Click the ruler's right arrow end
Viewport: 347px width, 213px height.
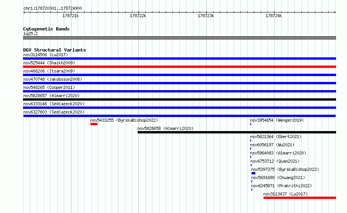click(335, 12)
